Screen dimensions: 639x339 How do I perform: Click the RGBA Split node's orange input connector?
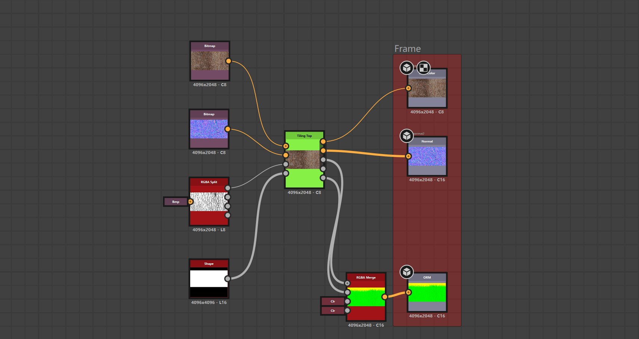[190, 202]
